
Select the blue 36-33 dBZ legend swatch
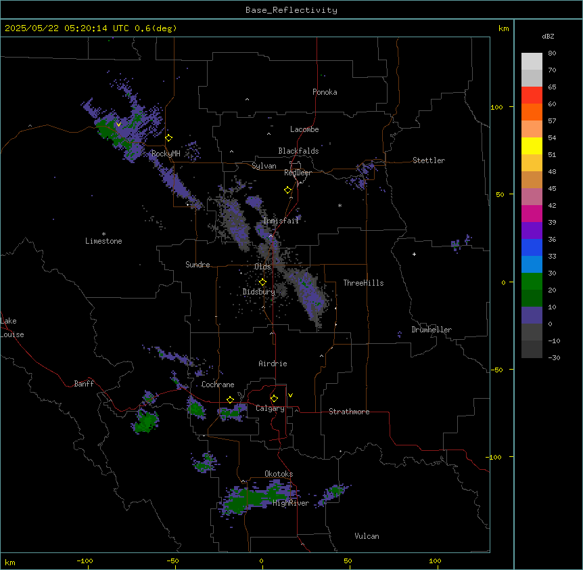point(532,247)
